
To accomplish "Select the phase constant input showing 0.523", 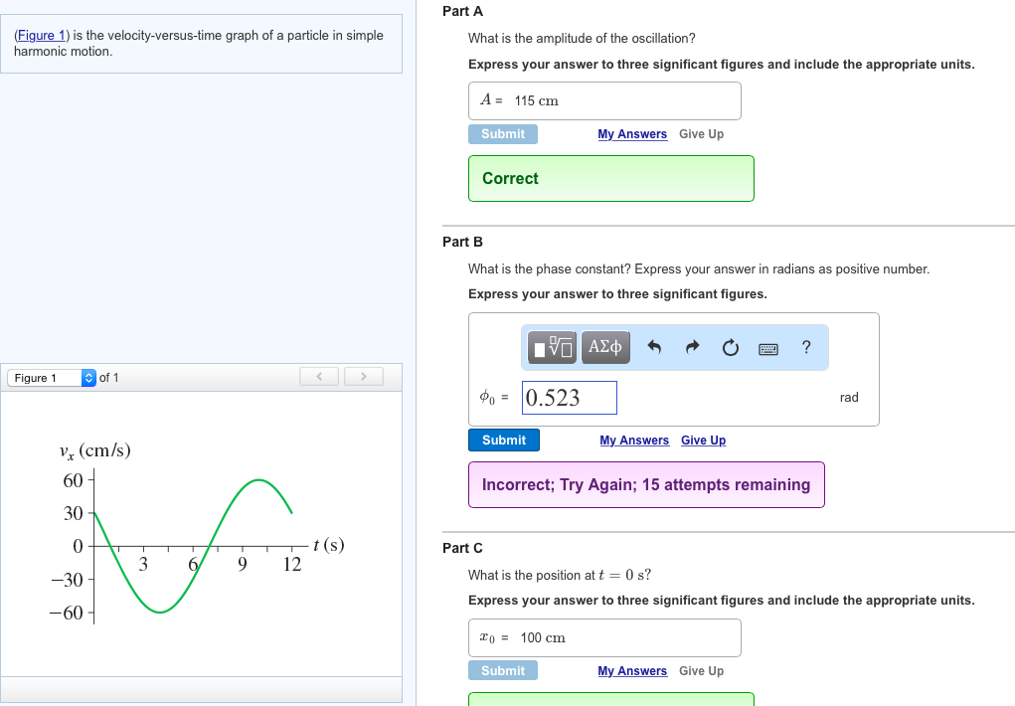I will click(569, 397).
